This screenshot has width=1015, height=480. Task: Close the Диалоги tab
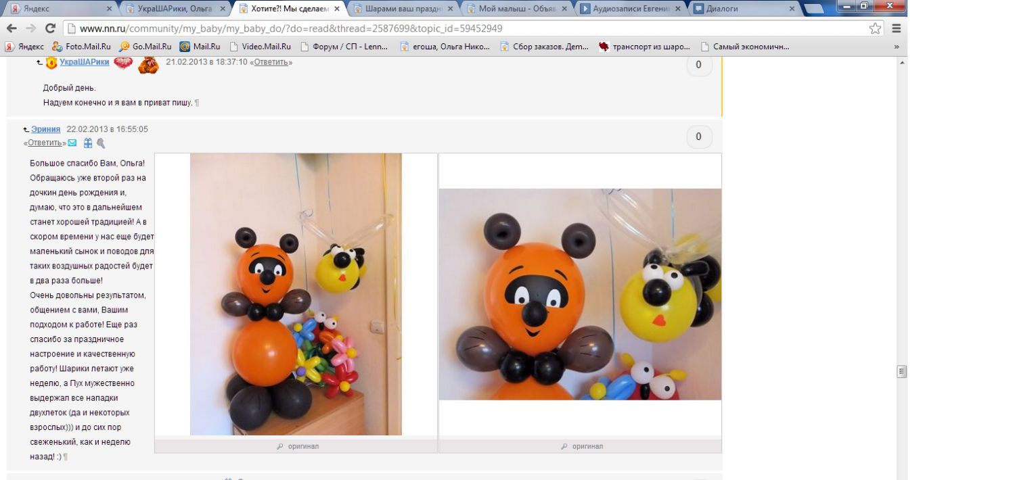pos(792,9)
